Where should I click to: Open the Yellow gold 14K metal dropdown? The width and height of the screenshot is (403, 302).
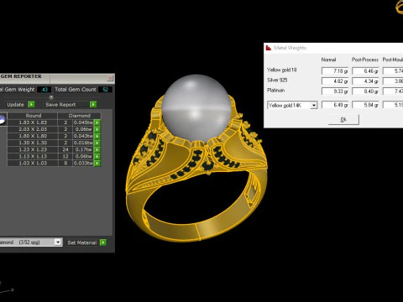coord(314,106)
